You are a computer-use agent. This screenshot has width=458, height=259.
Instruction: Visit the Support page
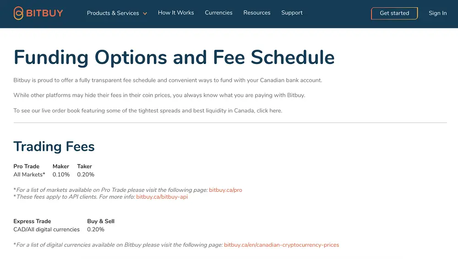tap(292, 13)
